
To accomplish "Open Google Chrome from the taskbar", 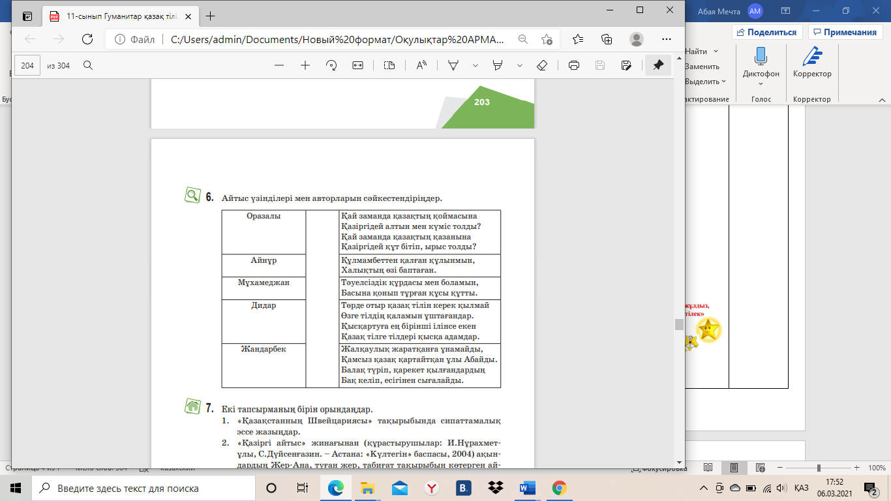I will pos(559,488).
